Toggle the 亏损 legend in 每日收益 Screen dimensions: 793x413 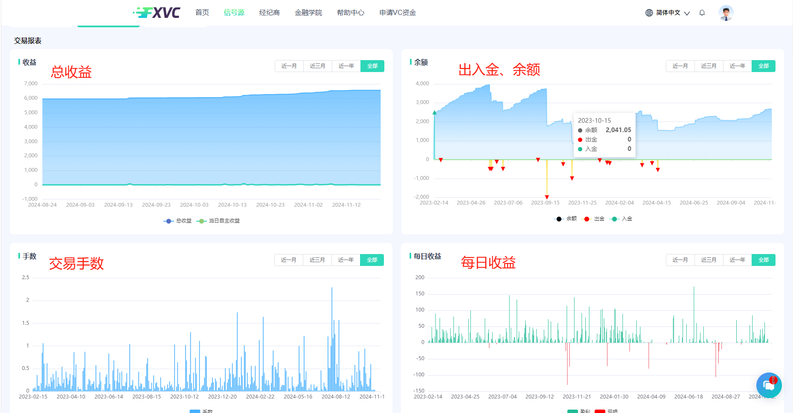point(606,411)
